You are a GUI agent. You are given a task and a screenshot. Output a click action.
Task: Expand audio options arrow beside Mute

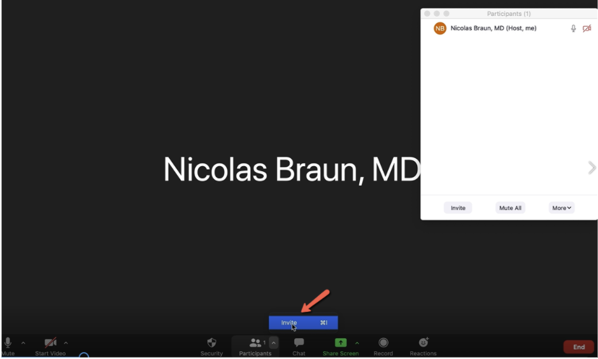[x=24, y=343]
